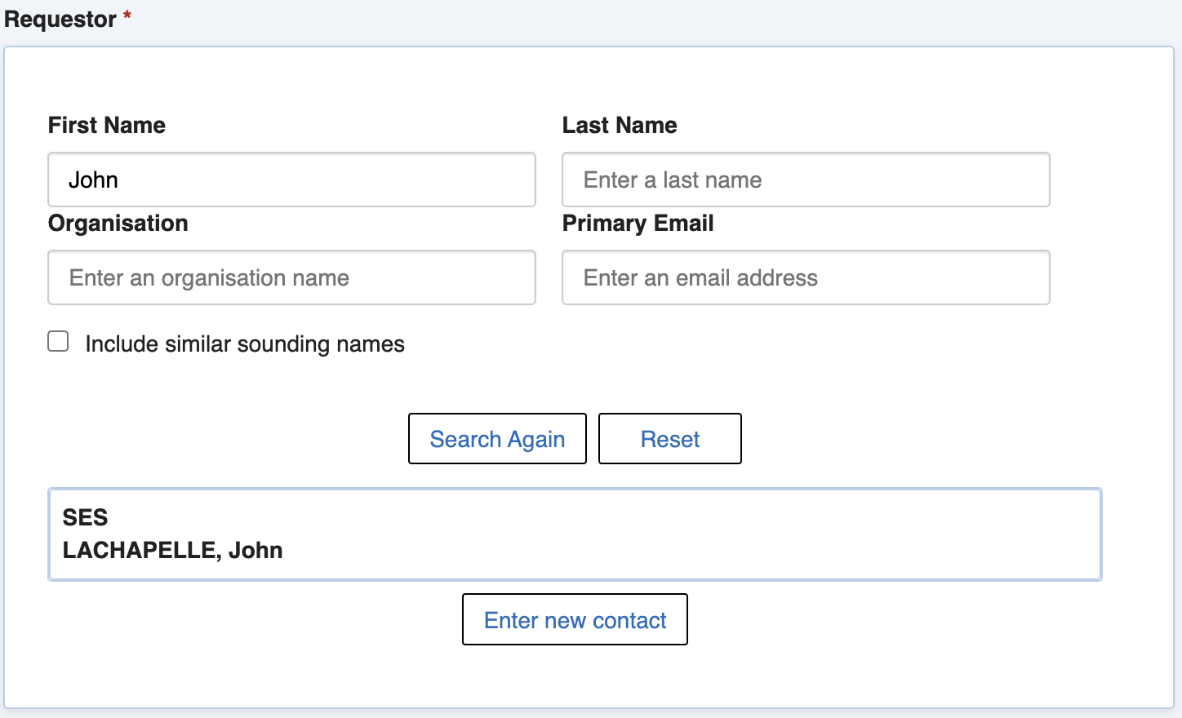The width and height of the screenshot is (1182, 718).
Task: Click the 'Include similar sounding names' label text
Action: tap(245, 344)
